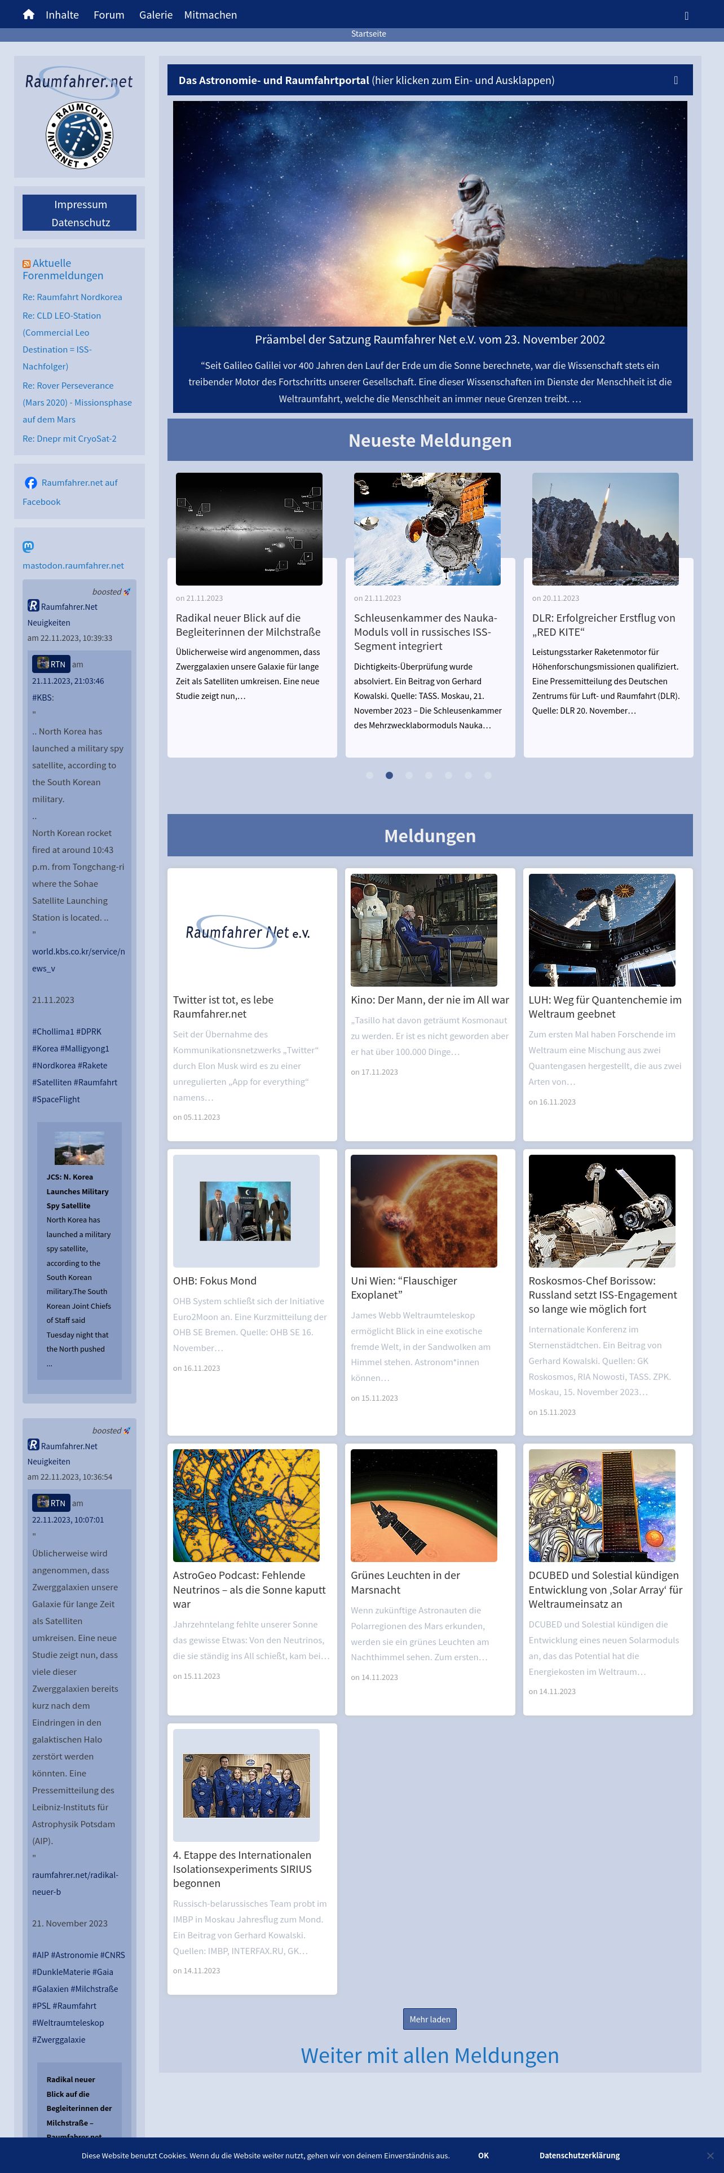This screenshot has width=724, height=2173.
Task: Open Aktuelle Forenmeldungen heading link
Action: coord(63,269)
